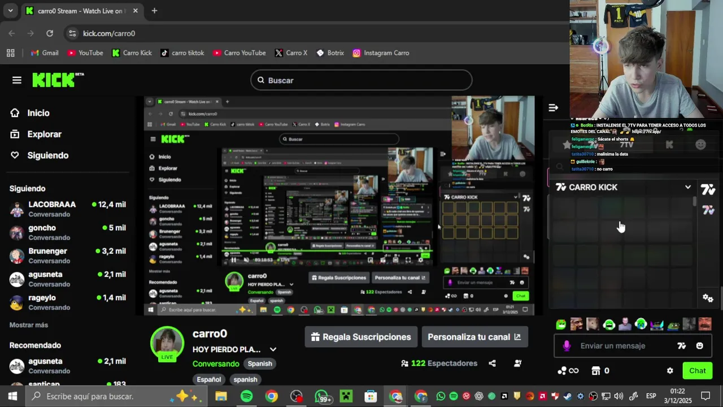Open File Explorer on the taskbar

[221, 396]
